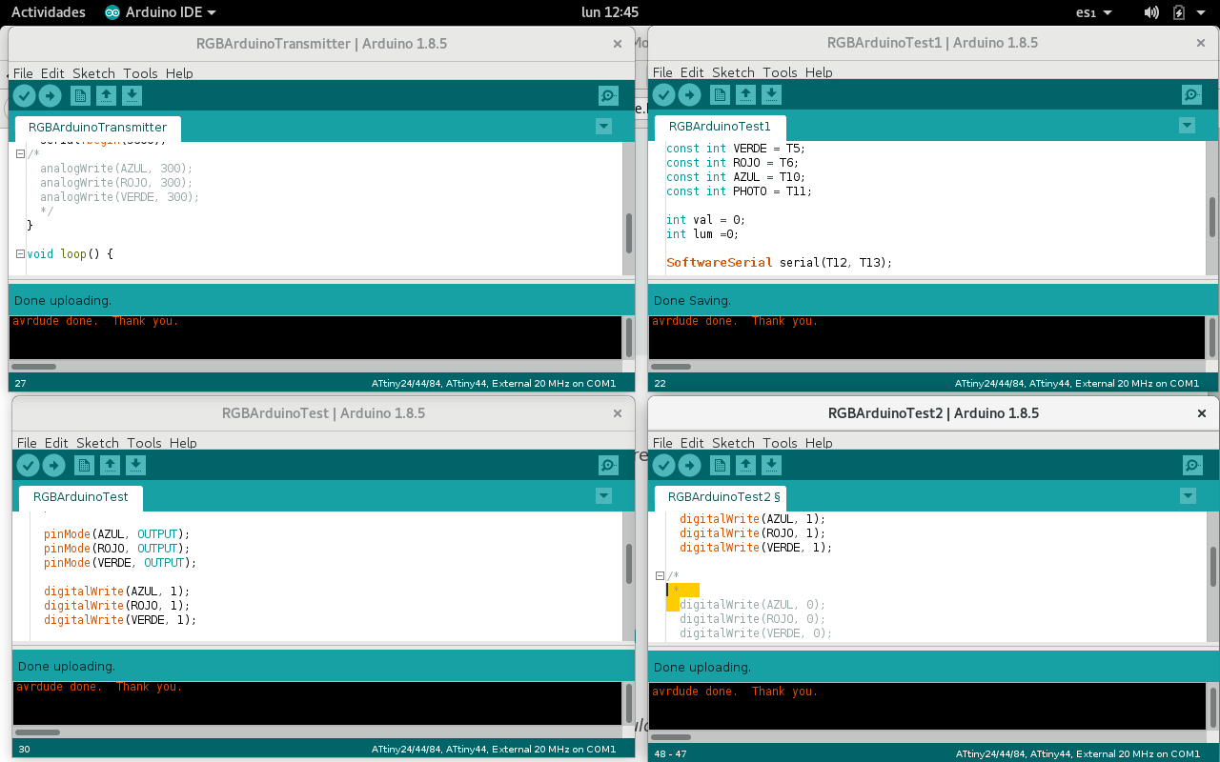
Task: Open the clock showing lun 12:45
Action: coord(610,12)
